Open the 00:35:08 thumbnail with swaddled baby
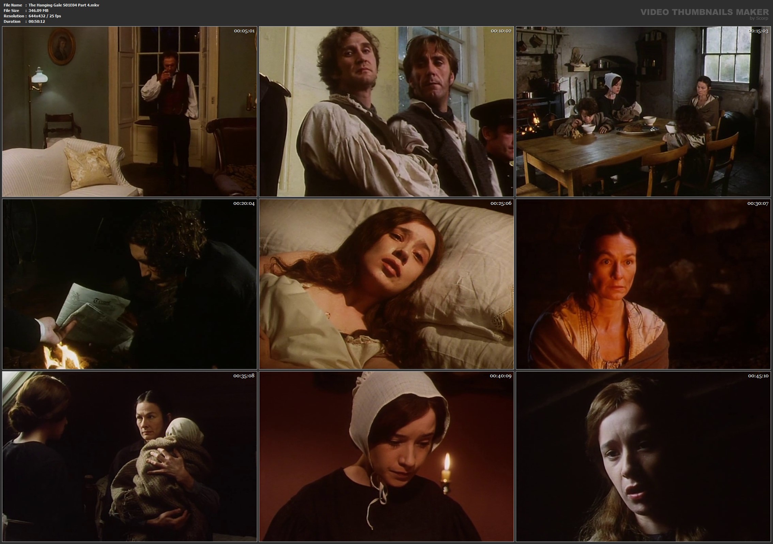Viewport: 773px width, 544px height. click(129, 457)
